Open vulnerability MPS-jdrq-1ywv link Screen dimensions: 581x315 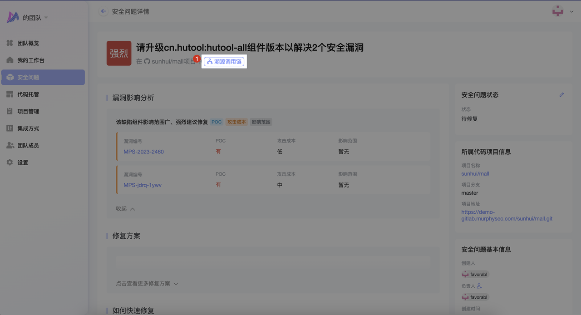coord(143,185)
